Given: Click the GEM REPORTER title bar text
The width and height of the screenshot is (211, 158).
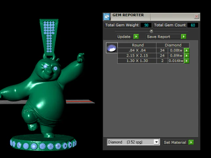Looking at the screenshot, I should [128, 15].
